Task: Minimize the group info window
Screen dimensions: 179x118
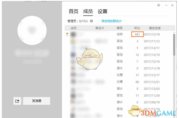Action: pos(166,5)
